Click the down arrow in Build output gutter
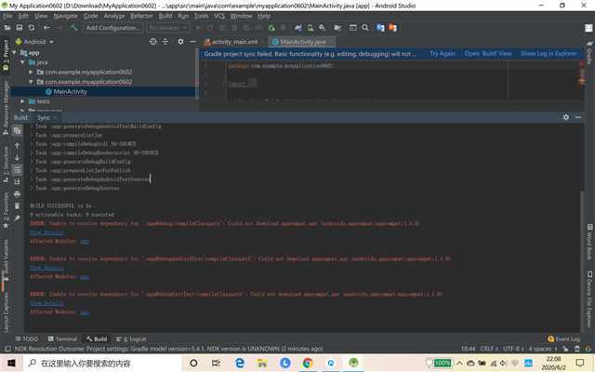 click(x=17, y=157)
